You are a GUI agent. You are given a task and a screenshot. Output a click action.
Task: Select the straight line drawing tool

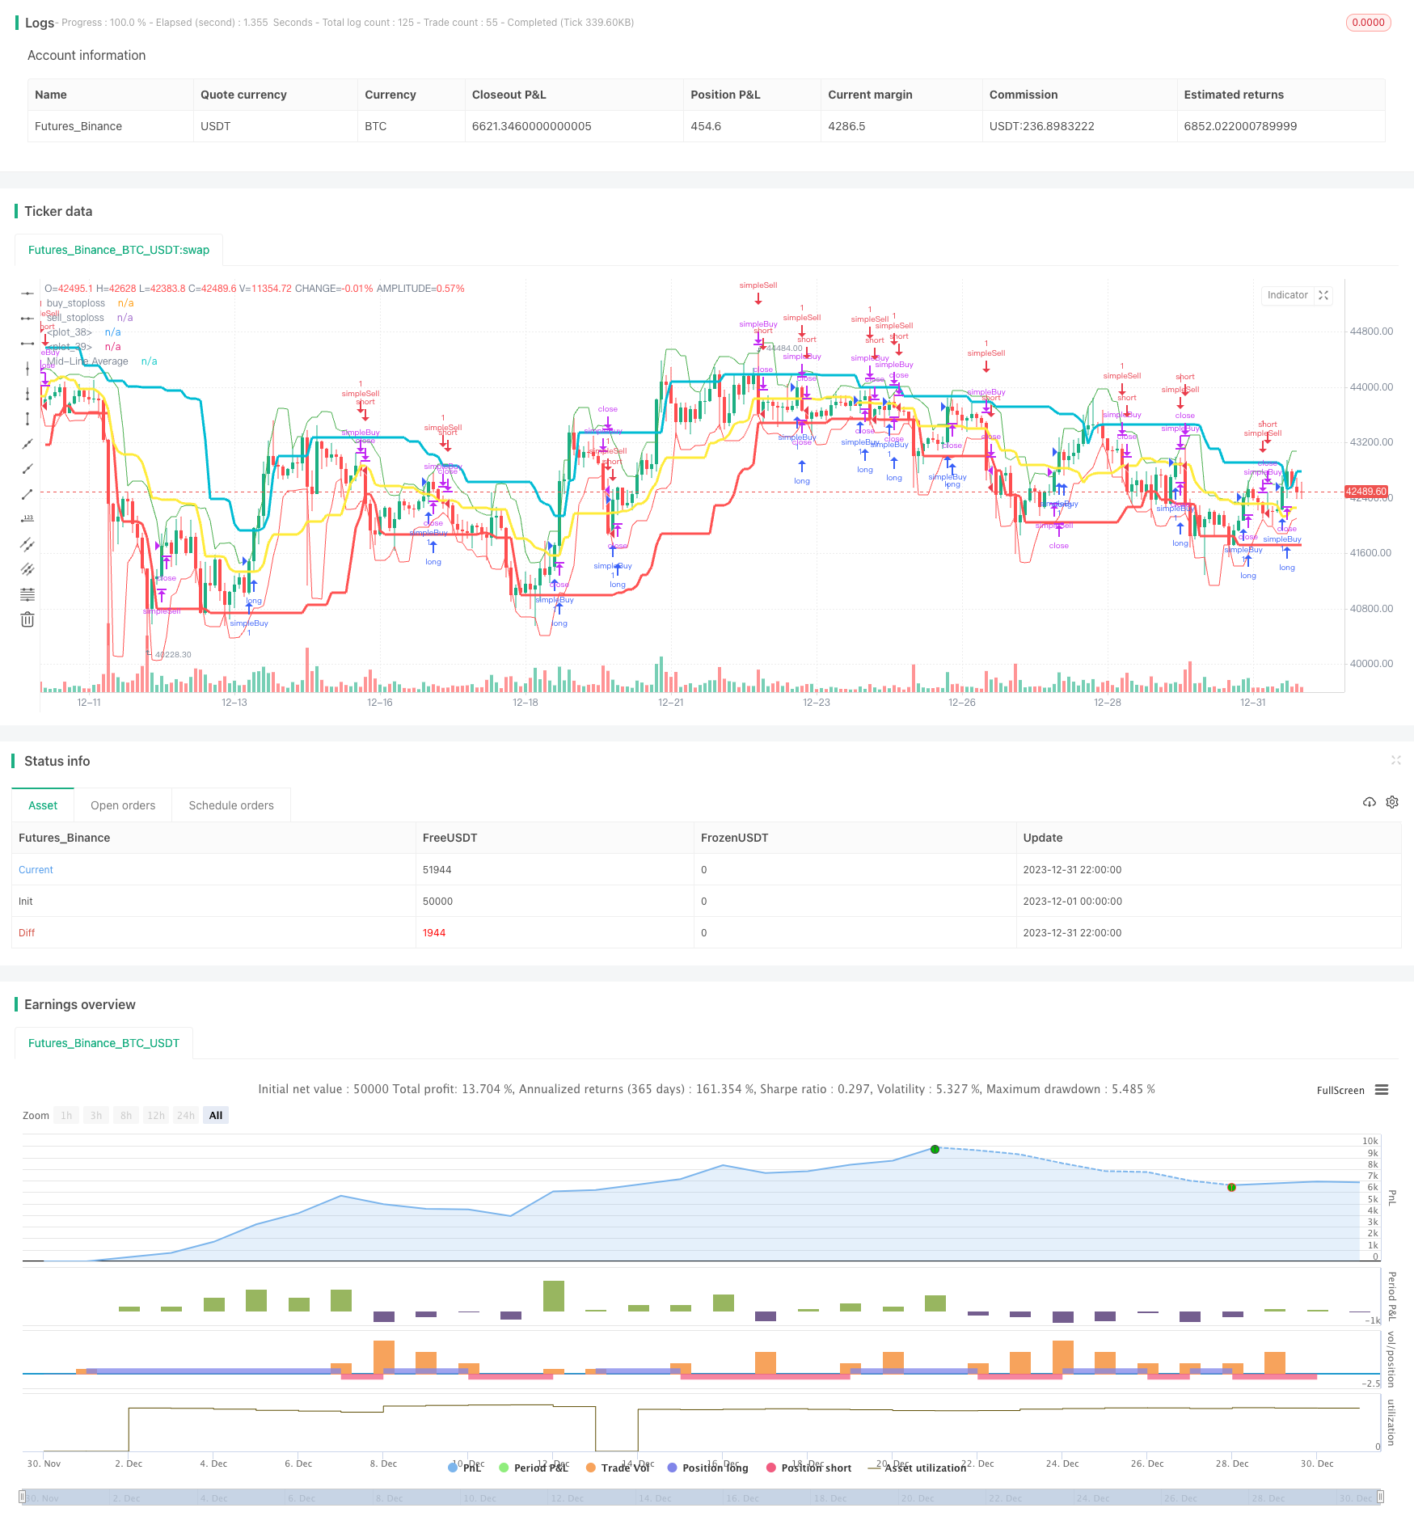coord(27,444)
